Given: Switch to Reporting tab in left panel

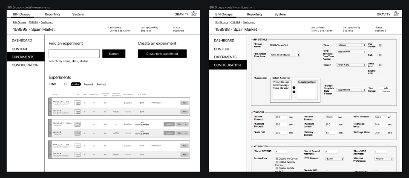Looking at the screenshot, I should pyautogui.click(x=52, y=15).
